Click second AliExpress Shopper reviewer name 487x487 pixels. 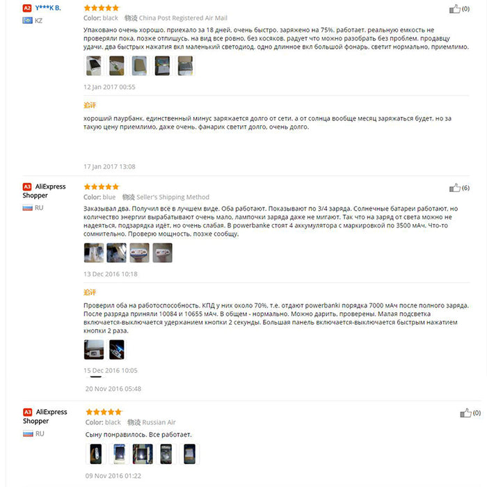click(45, 417)
